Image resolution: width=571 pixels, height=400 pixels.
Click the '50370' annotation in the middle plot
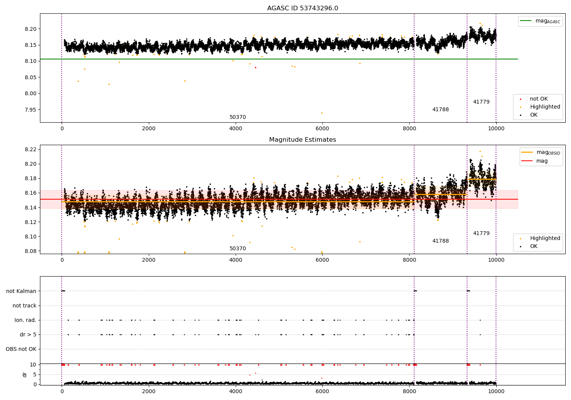coord(238,249)
